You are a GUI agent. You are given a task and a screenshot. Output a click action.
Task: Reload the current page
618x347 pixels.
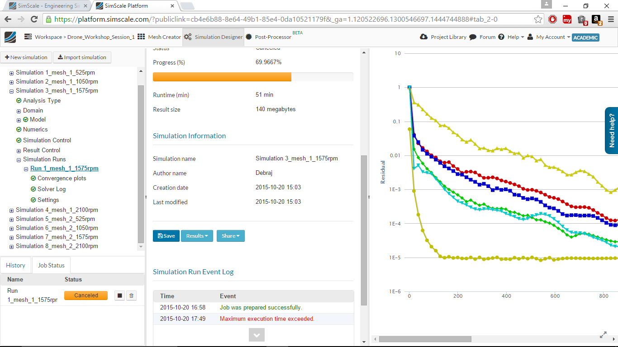34,19
